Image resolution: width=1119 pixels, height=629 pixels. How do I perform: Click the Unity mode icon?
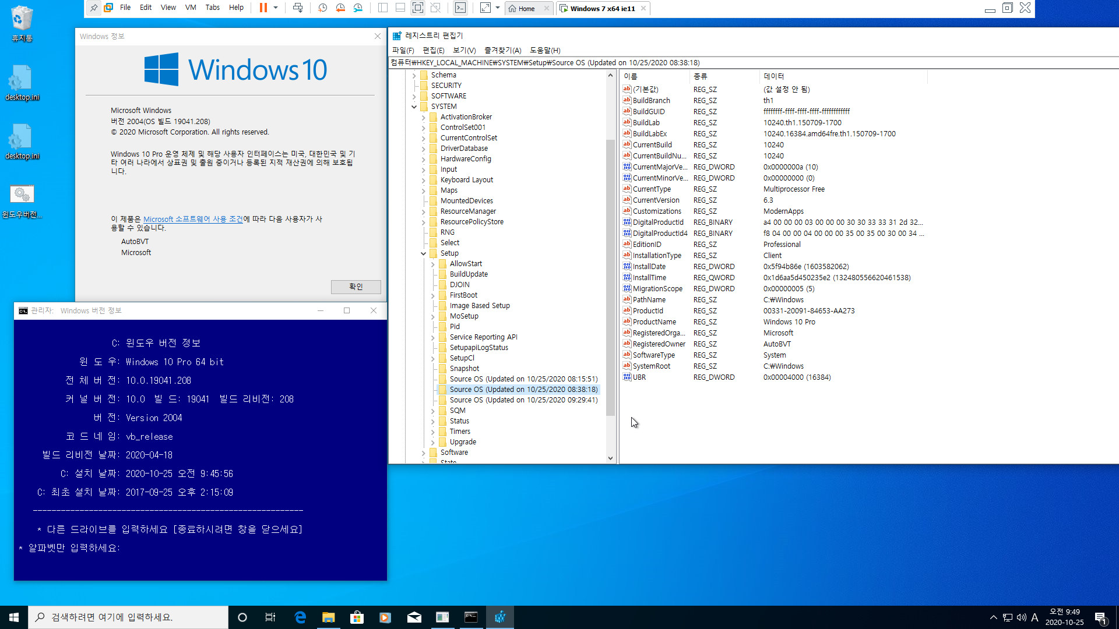pyautogui.click(x=435, y=8)
